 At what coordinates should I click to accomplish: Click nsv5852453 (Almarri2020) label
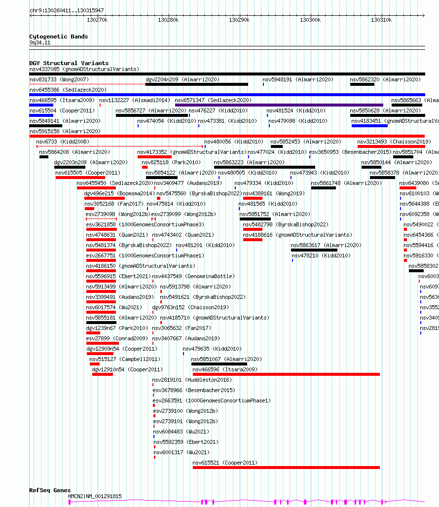pos(306,142)
